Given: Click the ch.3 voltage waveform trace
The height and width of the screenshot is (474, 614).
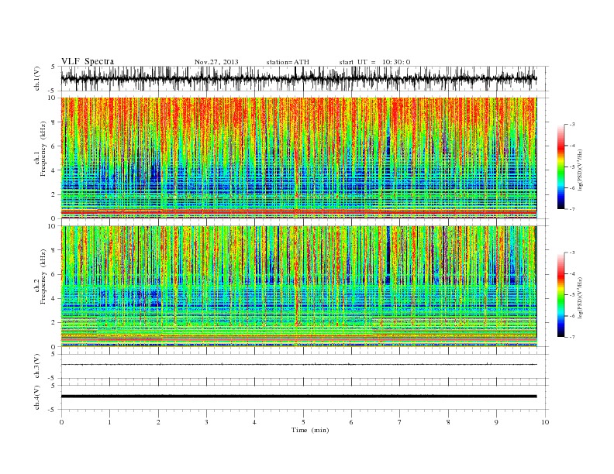Looking at the screenshot, I should 298,365.
